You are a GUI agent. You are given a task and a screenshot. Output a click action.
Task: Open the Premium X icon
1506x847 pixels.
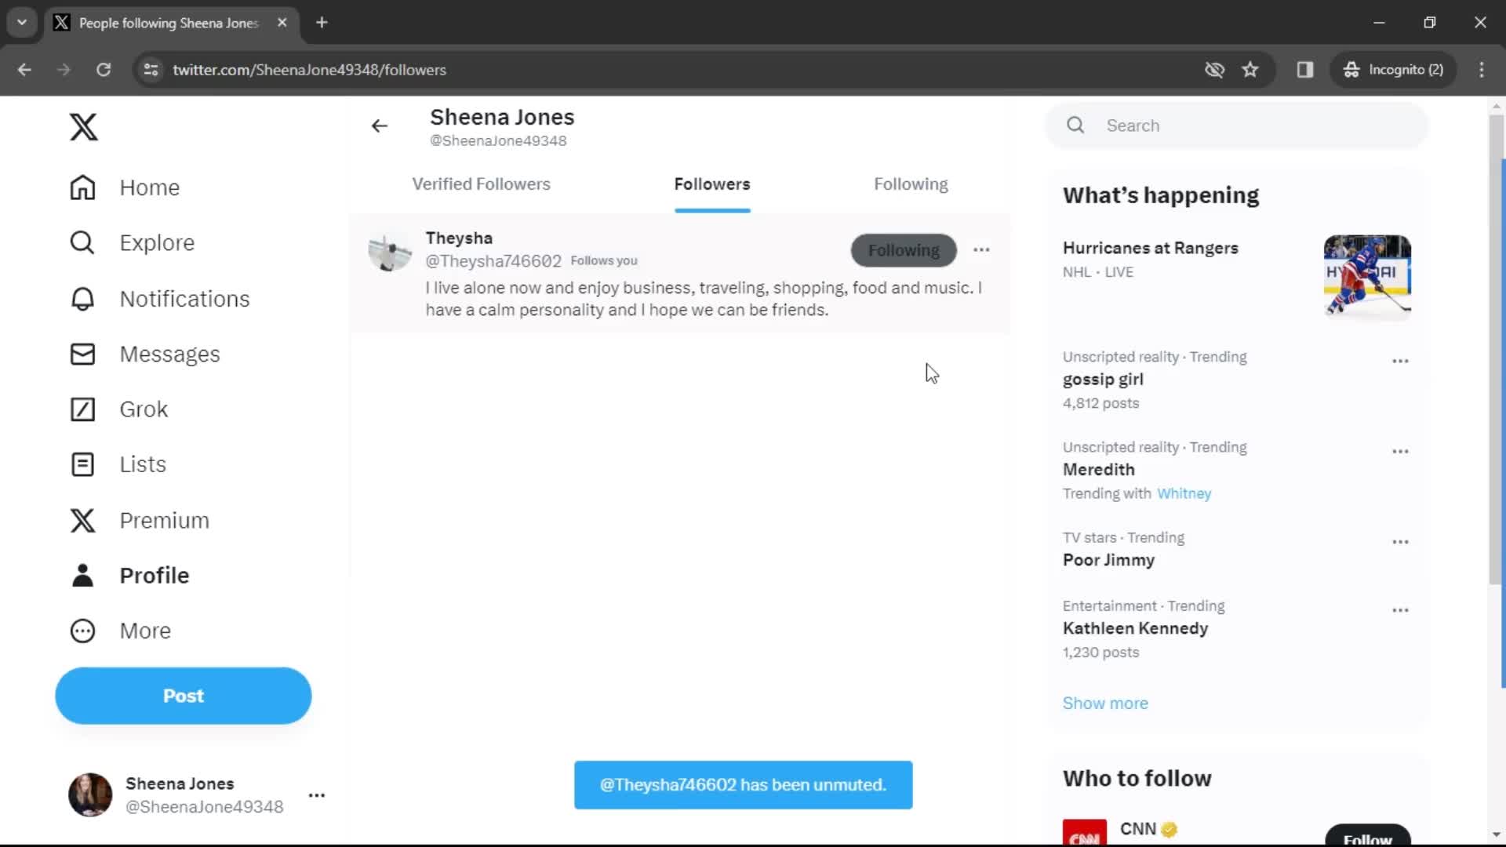click(x=82, y=520)
